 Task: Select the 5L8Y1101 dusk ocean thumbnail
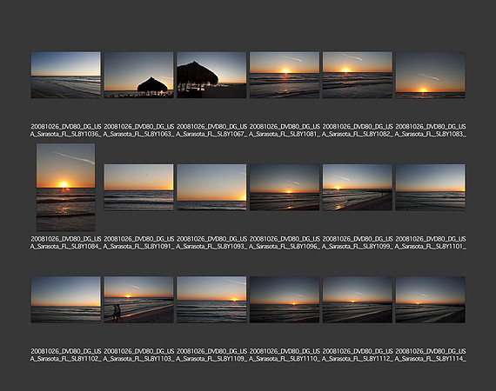tap(430, 188)
